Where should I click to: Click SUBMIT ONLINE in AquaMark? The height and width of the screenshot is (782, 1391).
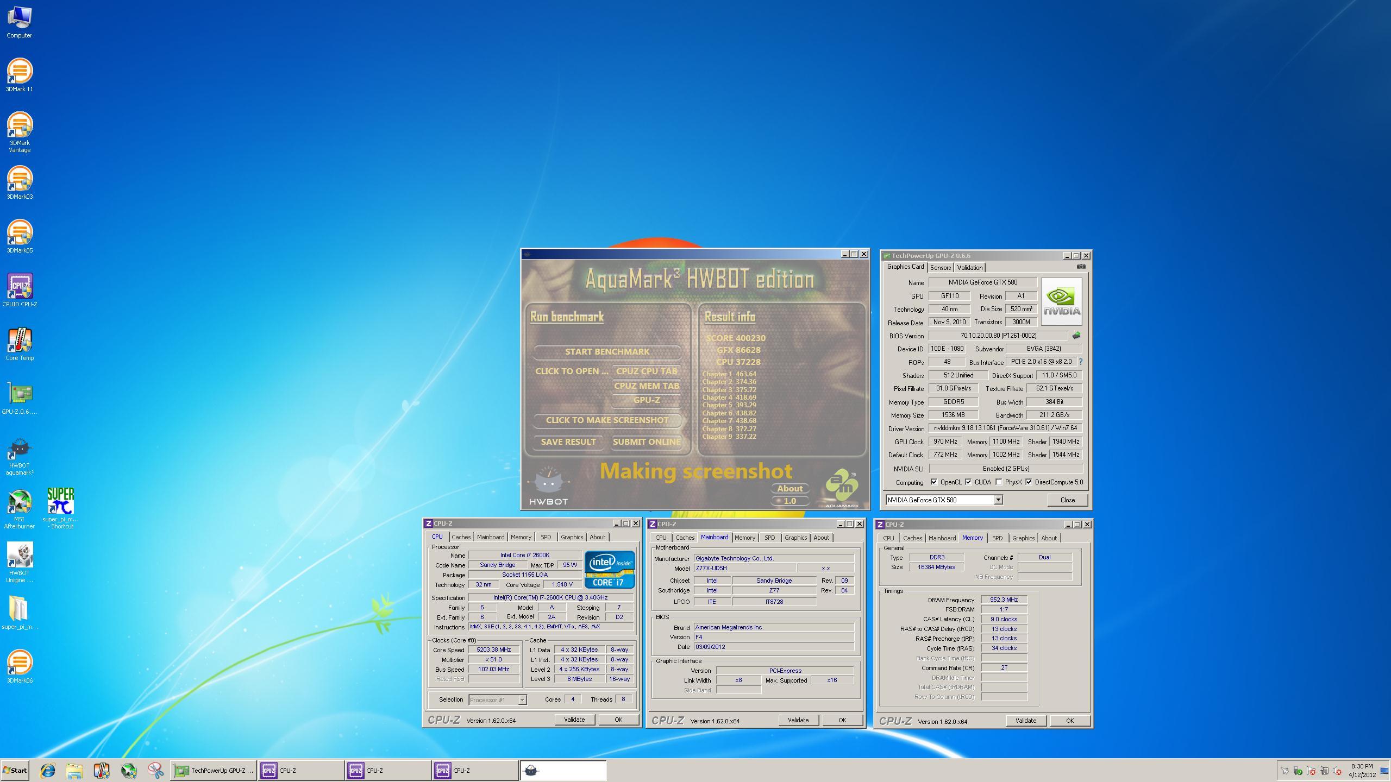click(x=647, y=442)
